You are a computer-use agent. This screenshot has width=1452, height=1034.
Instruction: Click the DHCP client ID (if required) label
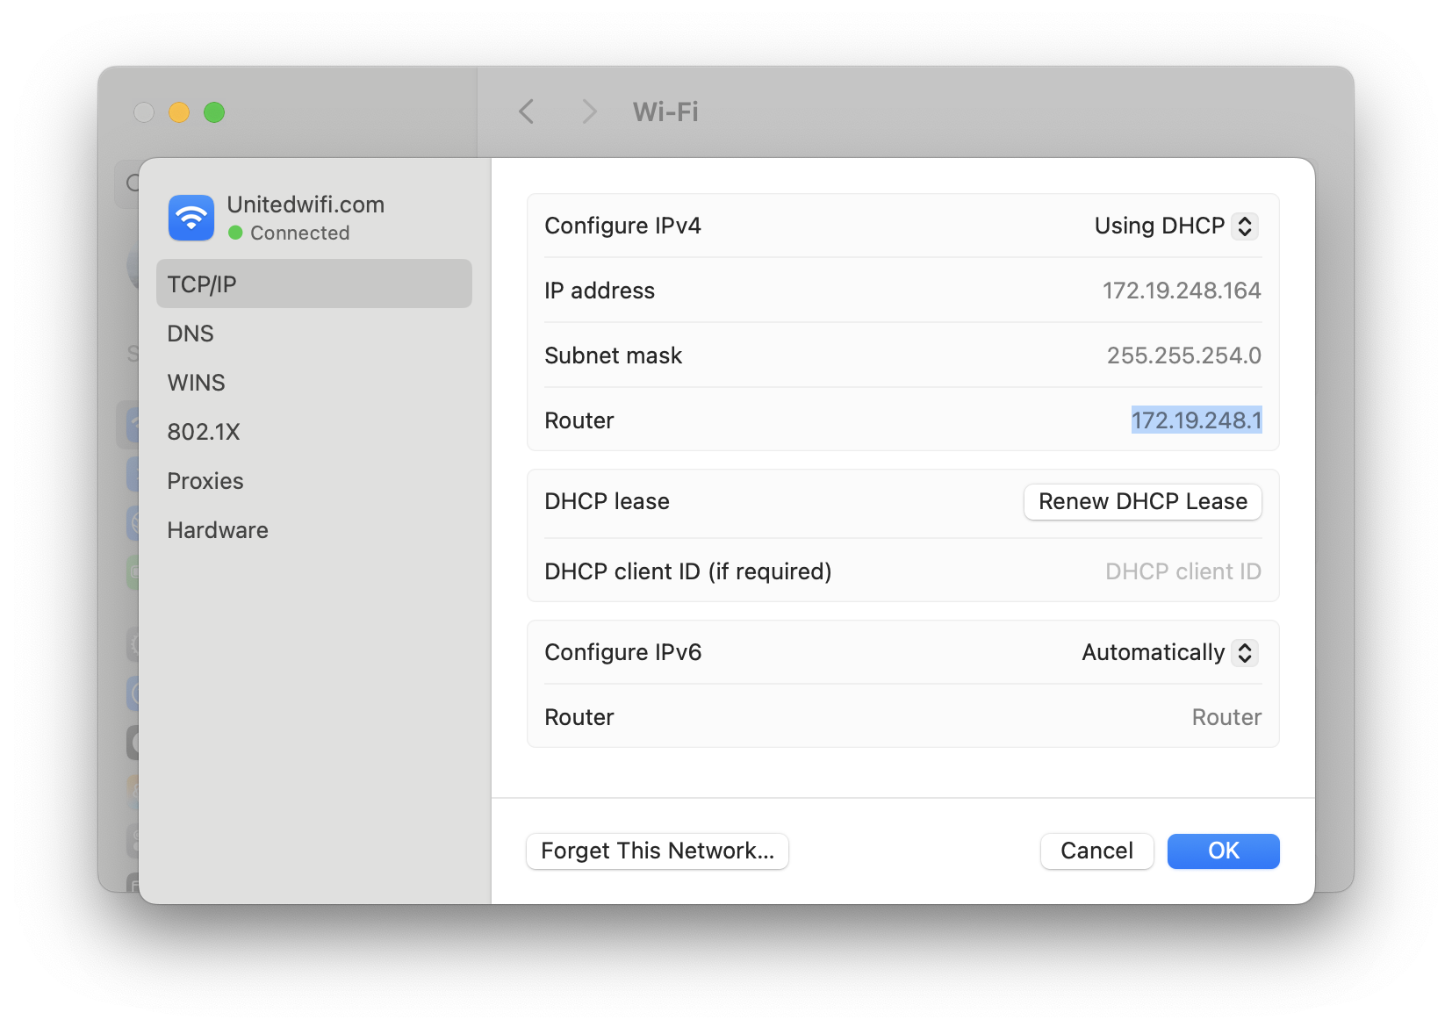pyautogui.click(x=687, y=571)
